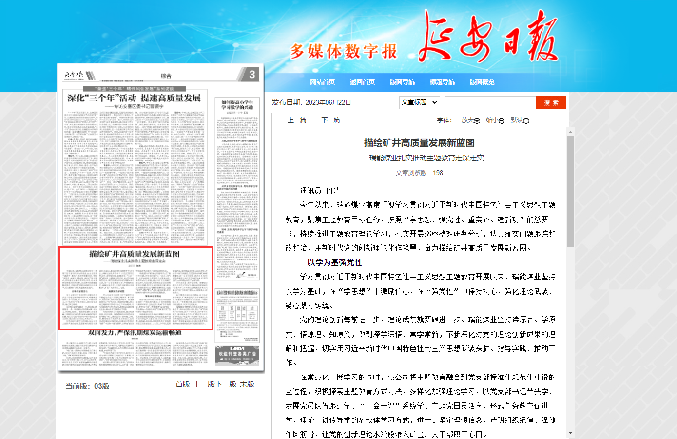This screenshot has height=439, width=677.
Task: Open 网站首页 in the navigation bar
Action: click(x=322, y=82)
